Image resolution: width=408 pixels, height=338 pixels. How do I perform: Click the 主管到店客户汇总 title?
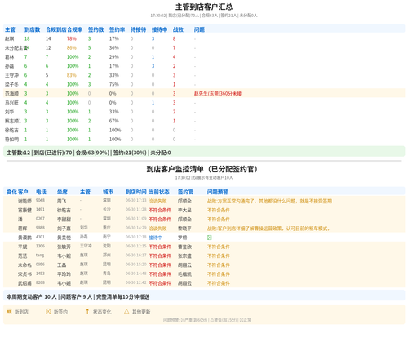click(204, 7)
